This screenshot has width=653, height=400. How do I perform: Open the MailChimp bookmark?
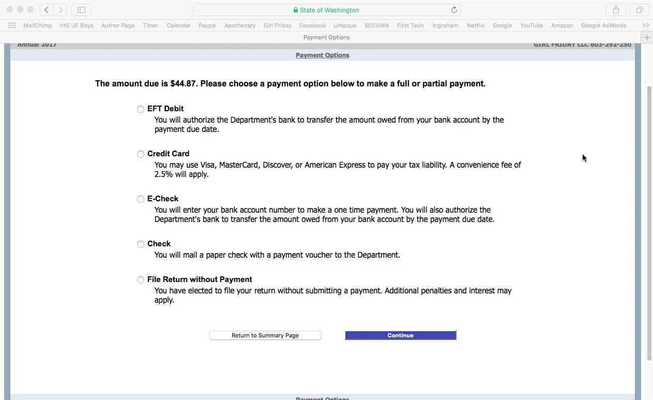(x=38, y=25)
